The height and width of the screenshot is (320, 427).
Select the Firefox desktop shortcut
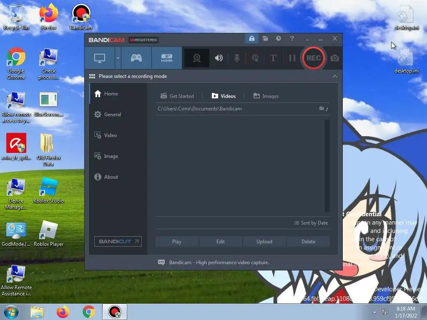[48, 17]
